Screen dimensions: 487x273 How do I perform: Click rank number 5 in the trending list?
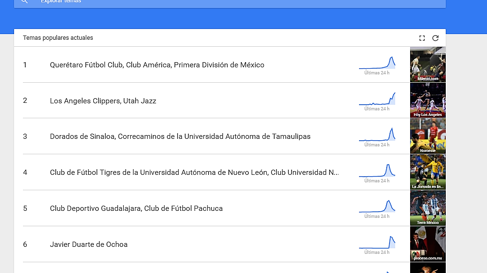pos(25,208)
